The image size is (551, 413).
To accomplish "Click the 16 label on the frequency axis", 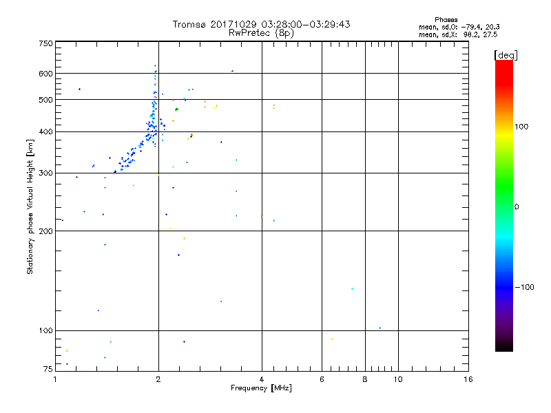I will 467,379.
